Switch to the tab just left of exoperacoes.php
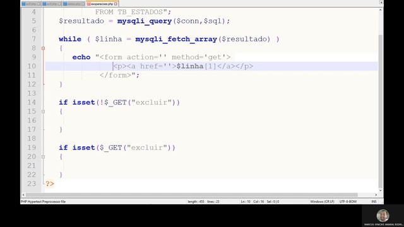 click(x=74, y=4)
